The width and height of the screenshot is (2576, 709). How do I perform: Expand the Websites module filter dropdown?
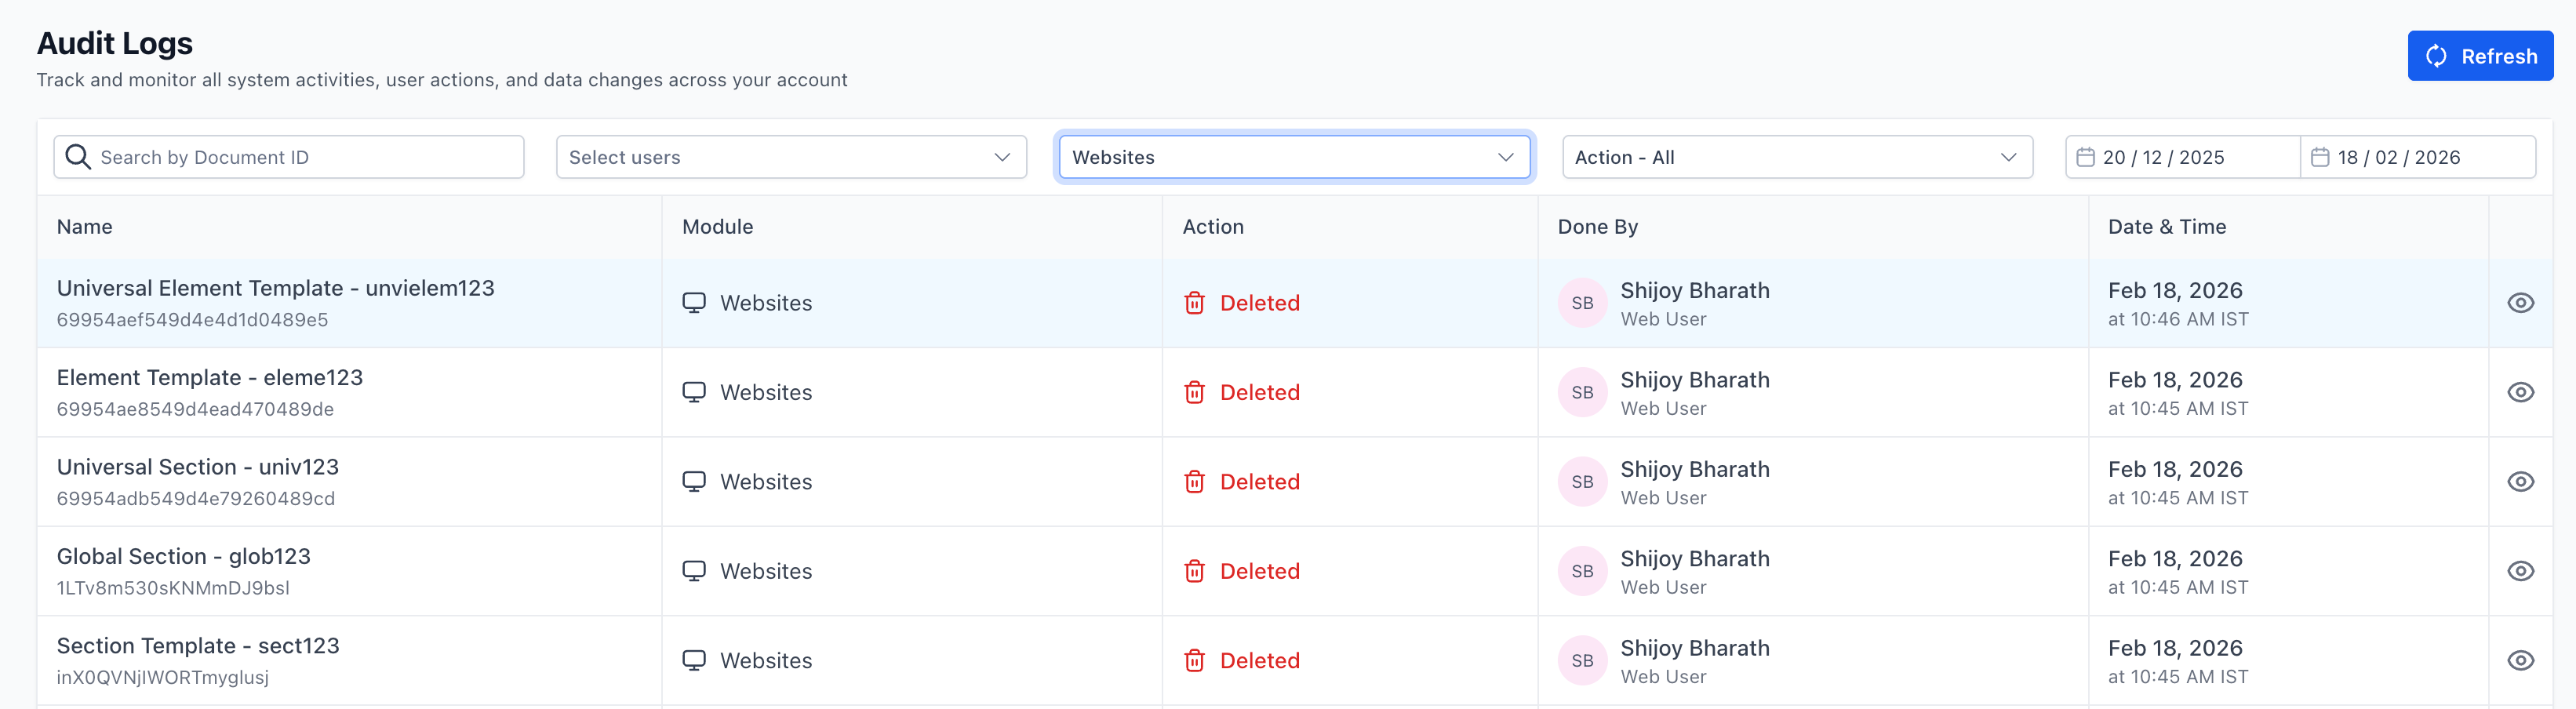[1293, 157]
